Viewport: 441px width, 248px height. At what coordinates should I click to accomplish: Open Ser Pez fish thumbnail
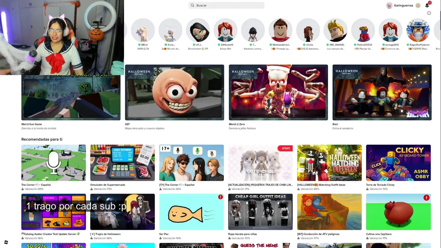click(191, 212)
